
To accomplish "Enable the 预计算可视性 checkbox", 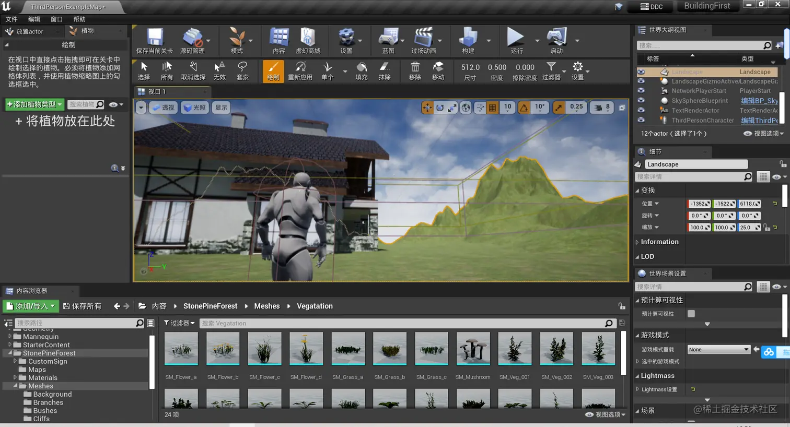I will [691, 314].
